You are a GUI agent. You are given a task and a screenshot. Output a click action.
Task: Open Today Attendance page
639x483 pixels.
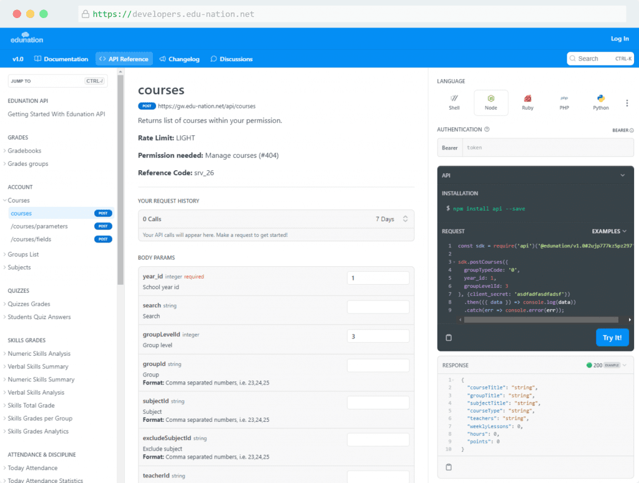[32, 468]
